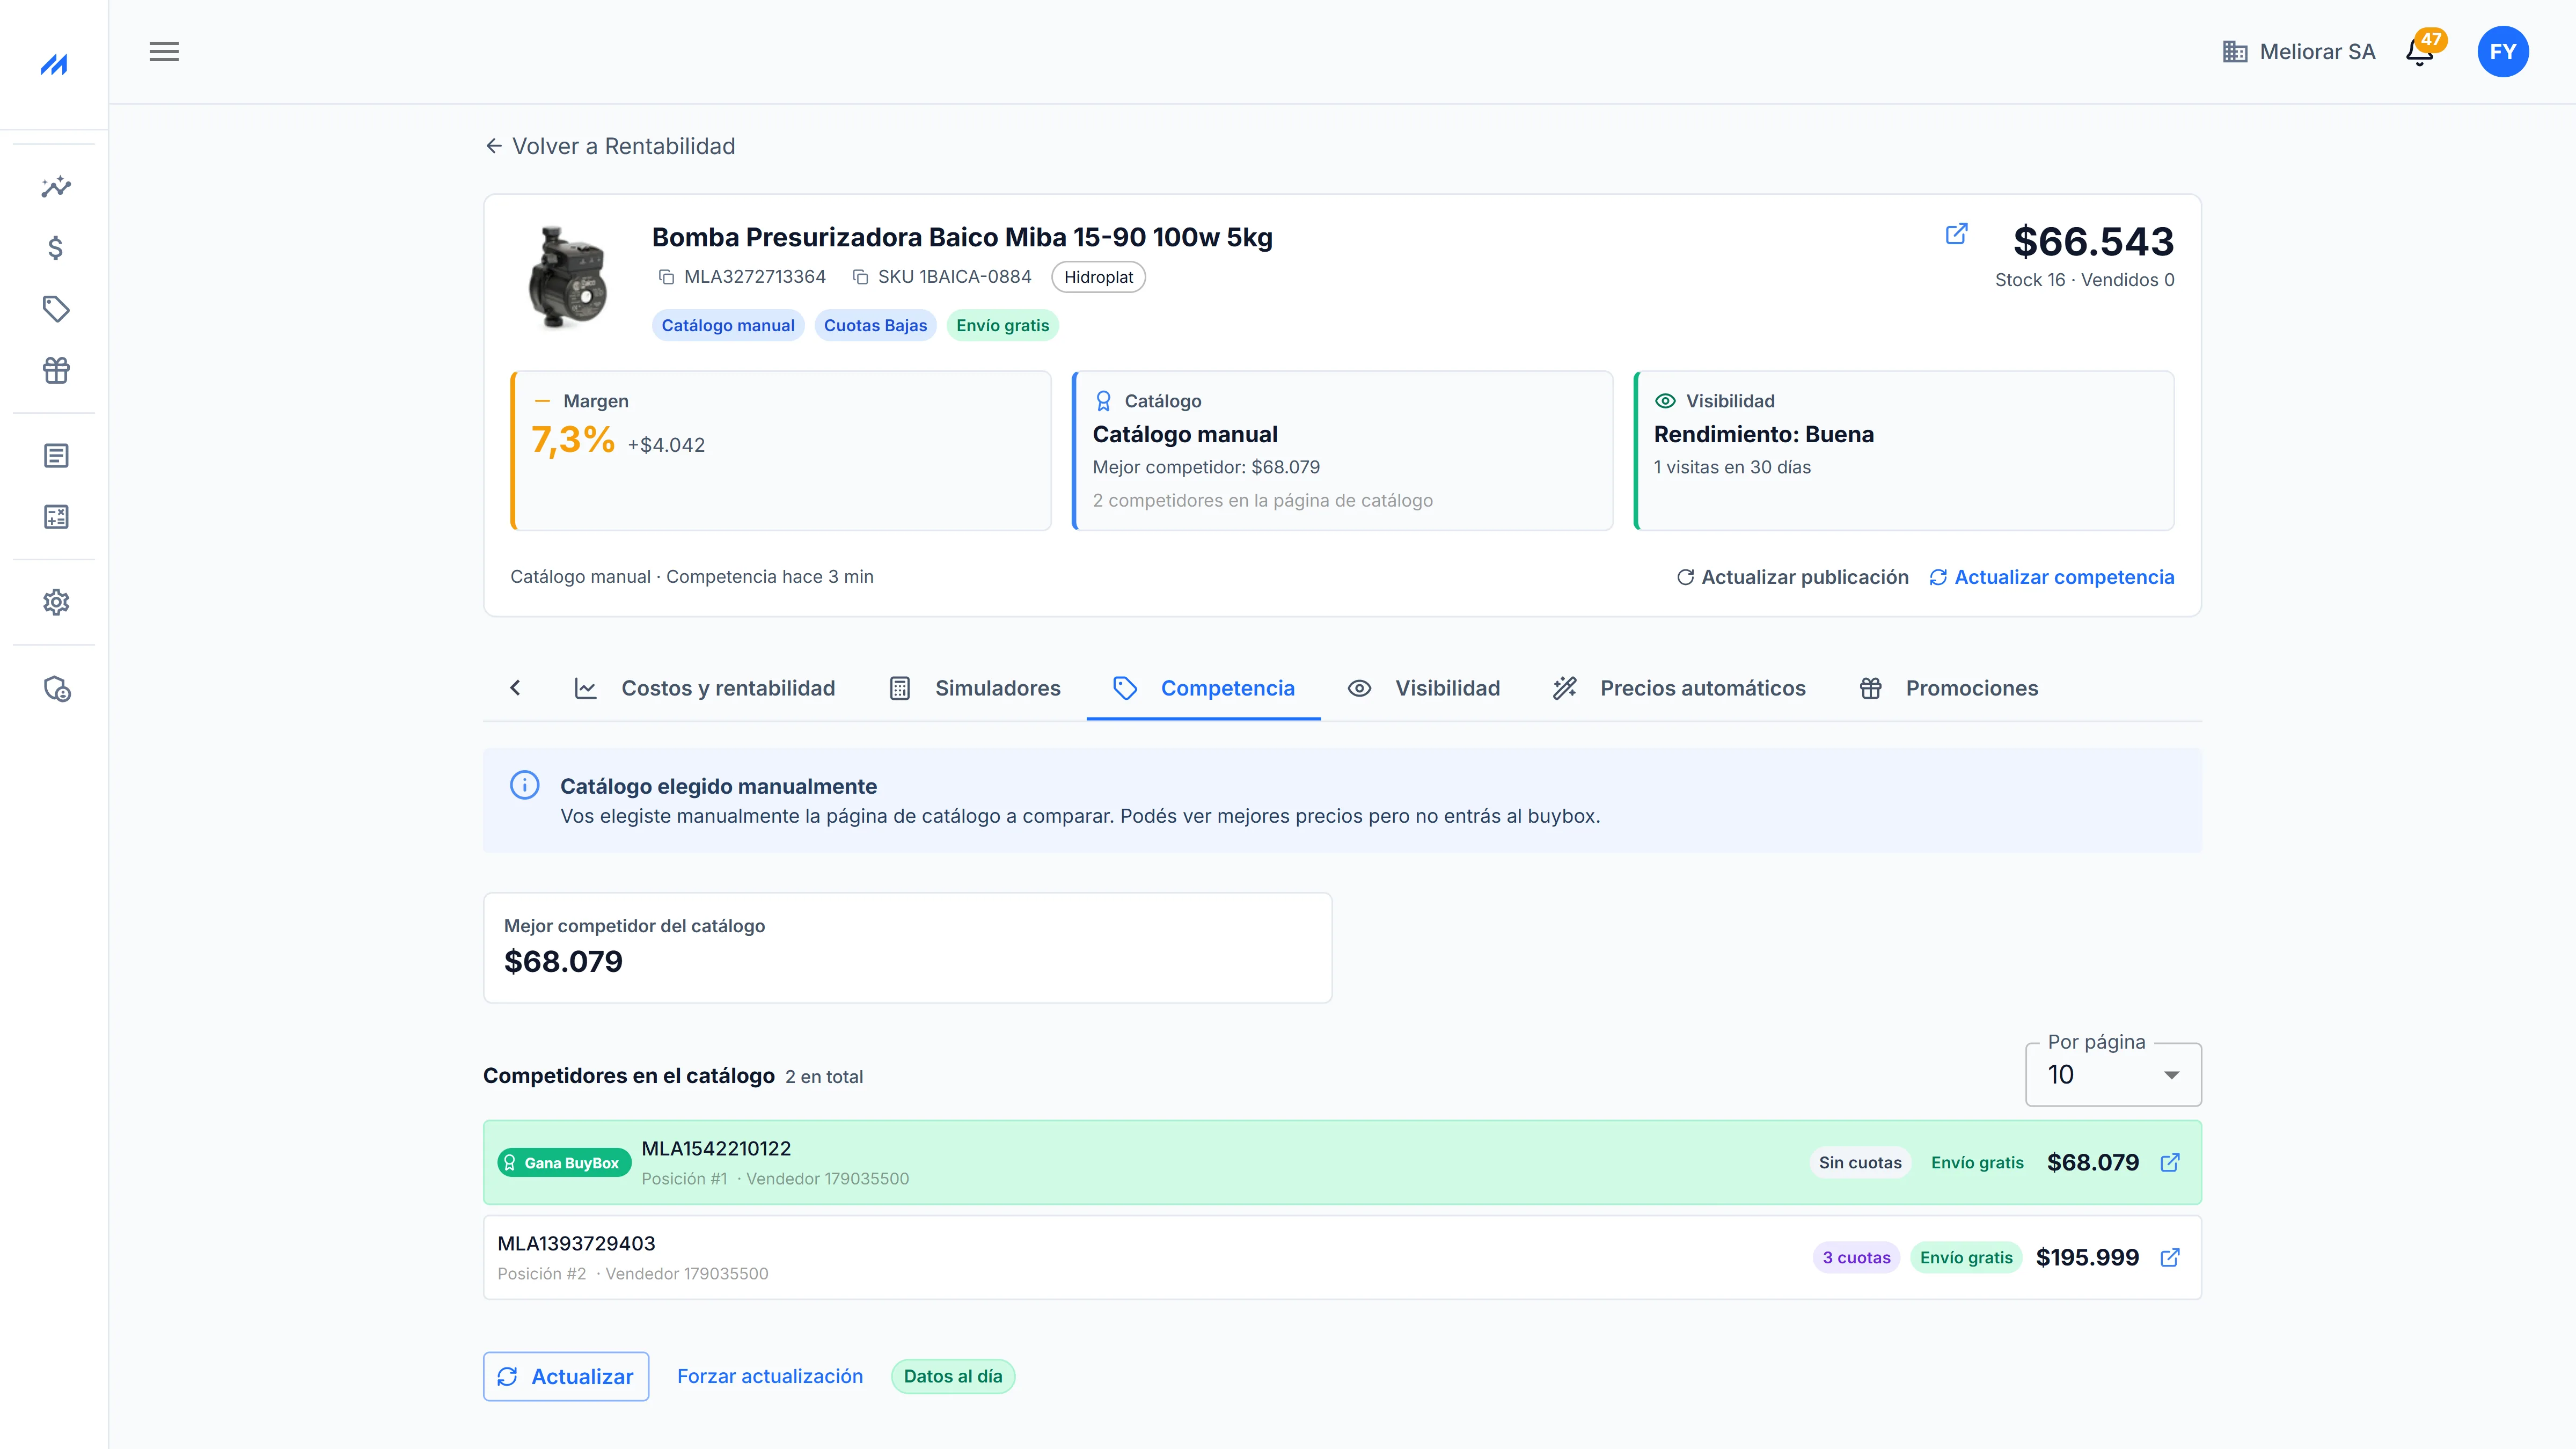Click the Visibilidad eye icon in card

[x=1665, y=401]
